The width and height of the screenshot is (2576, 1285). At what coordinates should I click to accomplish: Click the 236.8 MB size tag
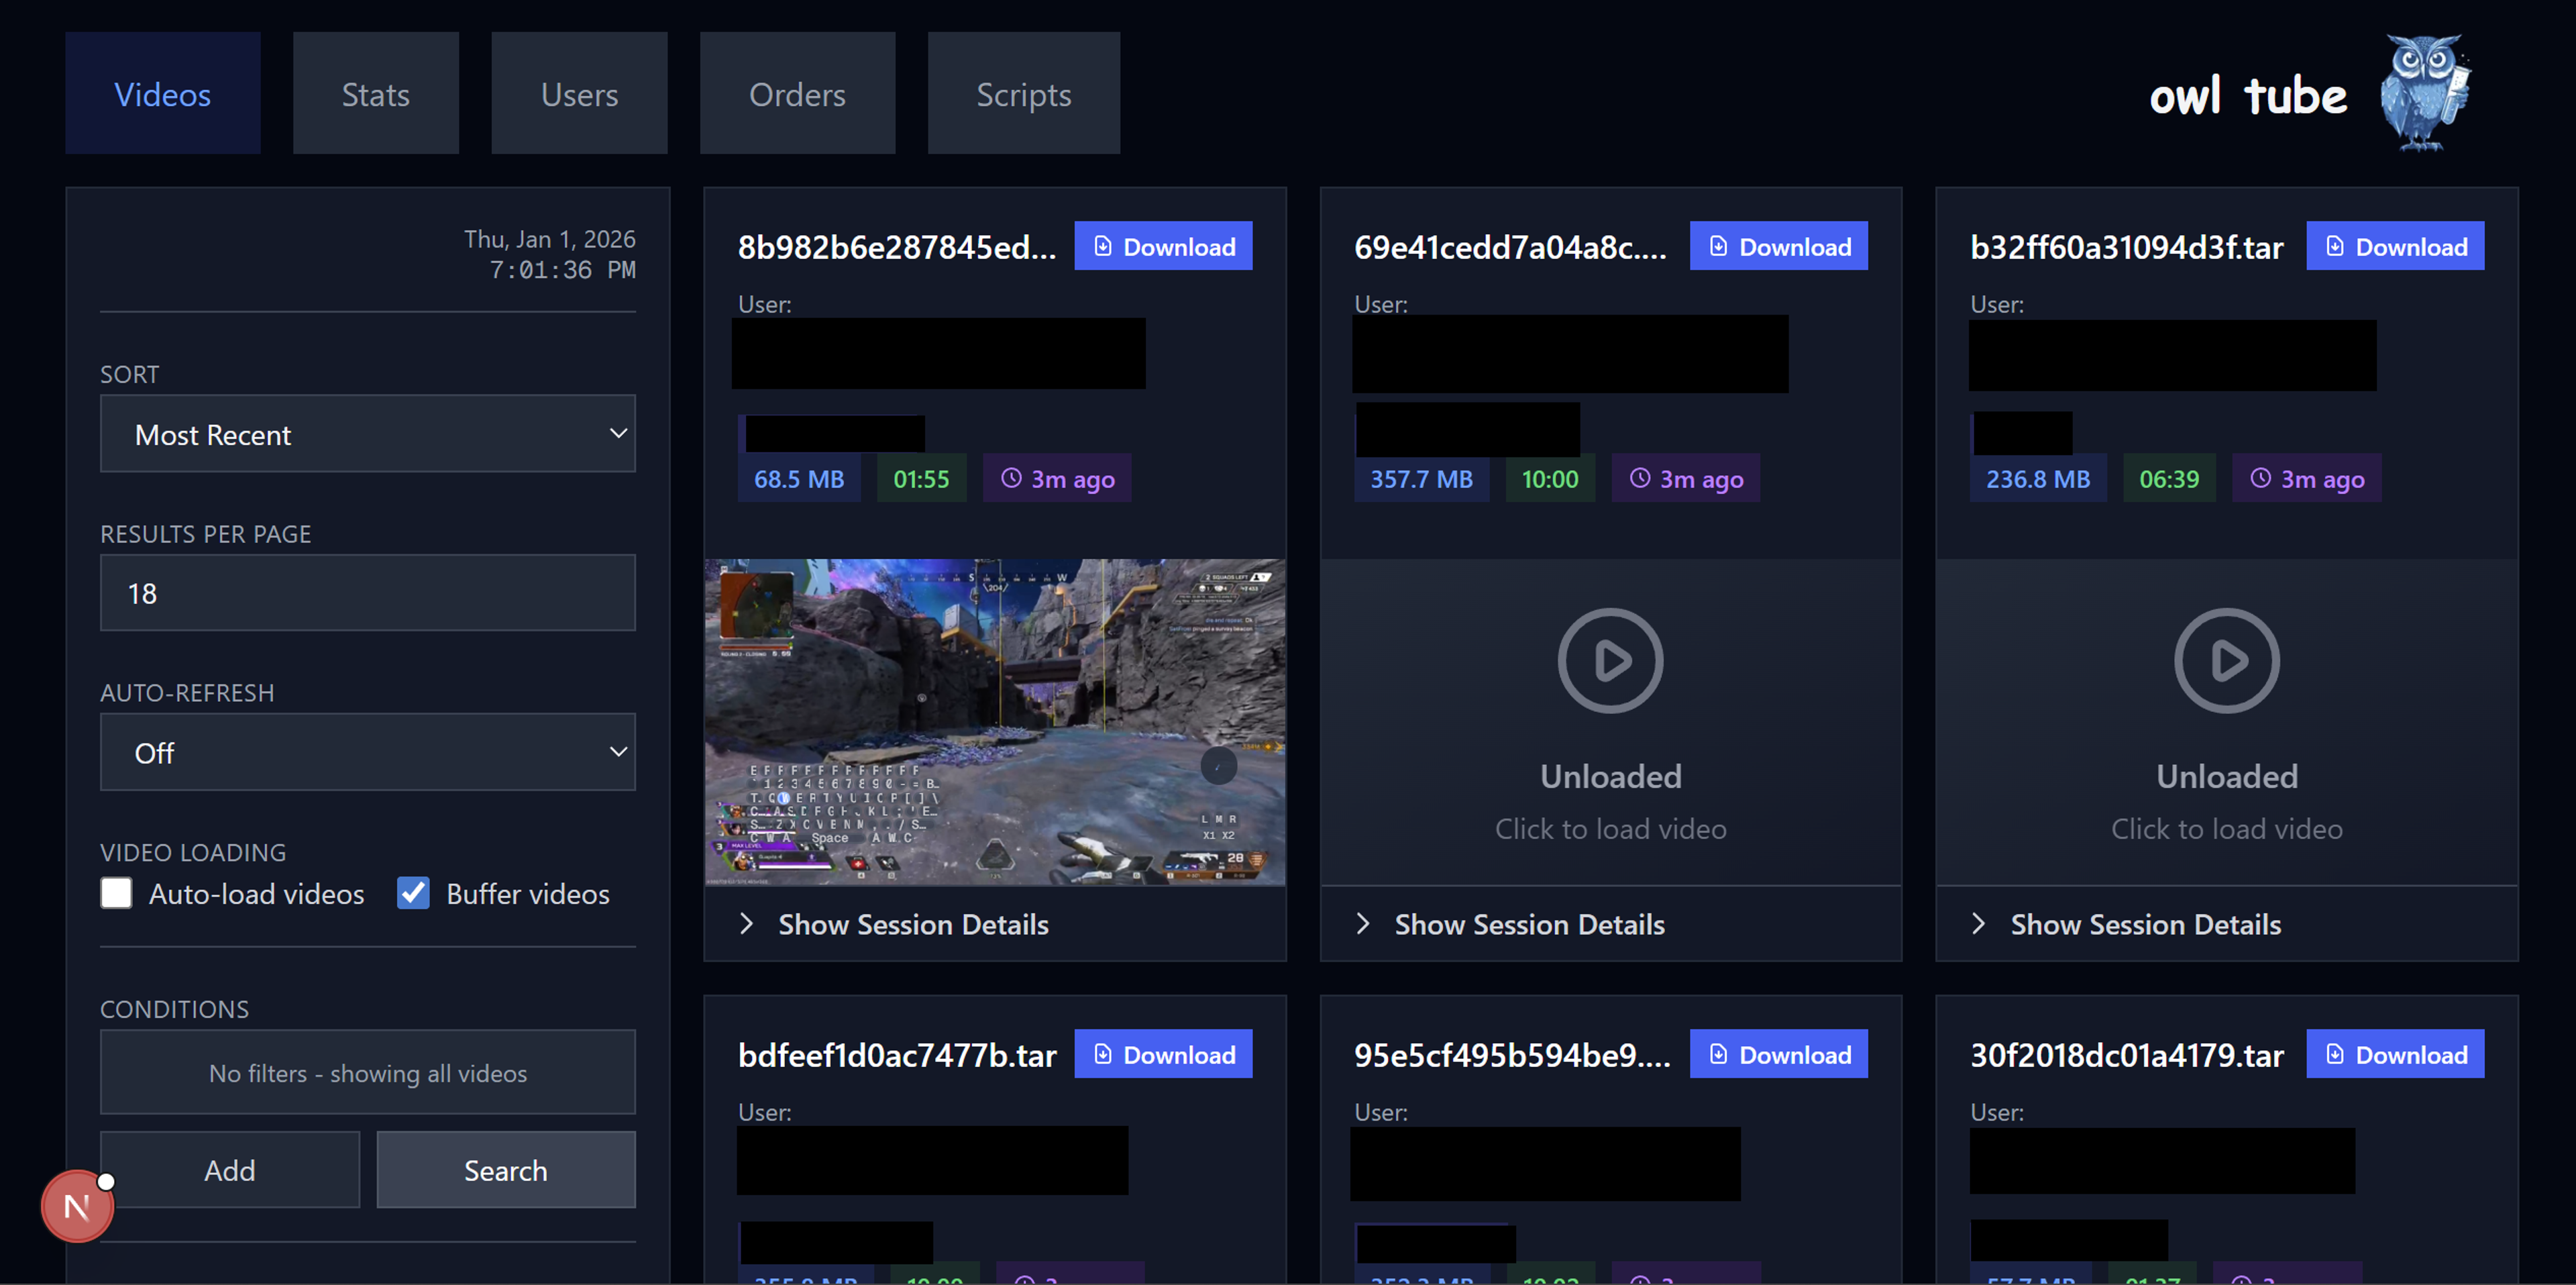pos(2038,479)
